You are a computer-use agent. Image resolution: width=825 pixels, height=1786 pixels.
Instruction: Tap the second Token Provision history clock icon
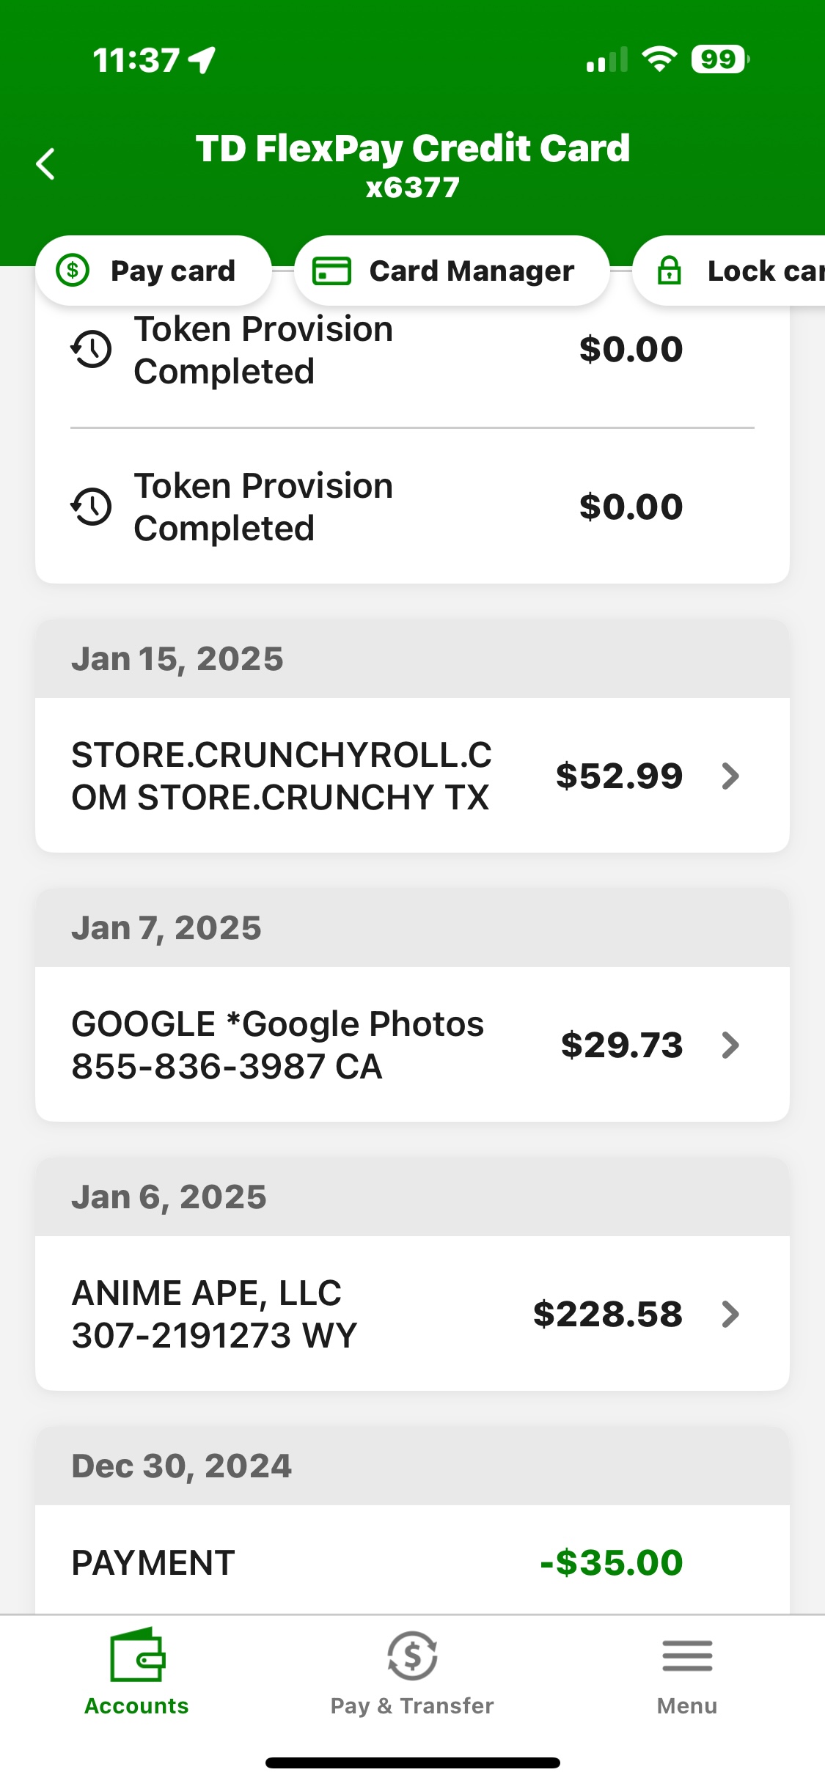click(x=91, y=507)
